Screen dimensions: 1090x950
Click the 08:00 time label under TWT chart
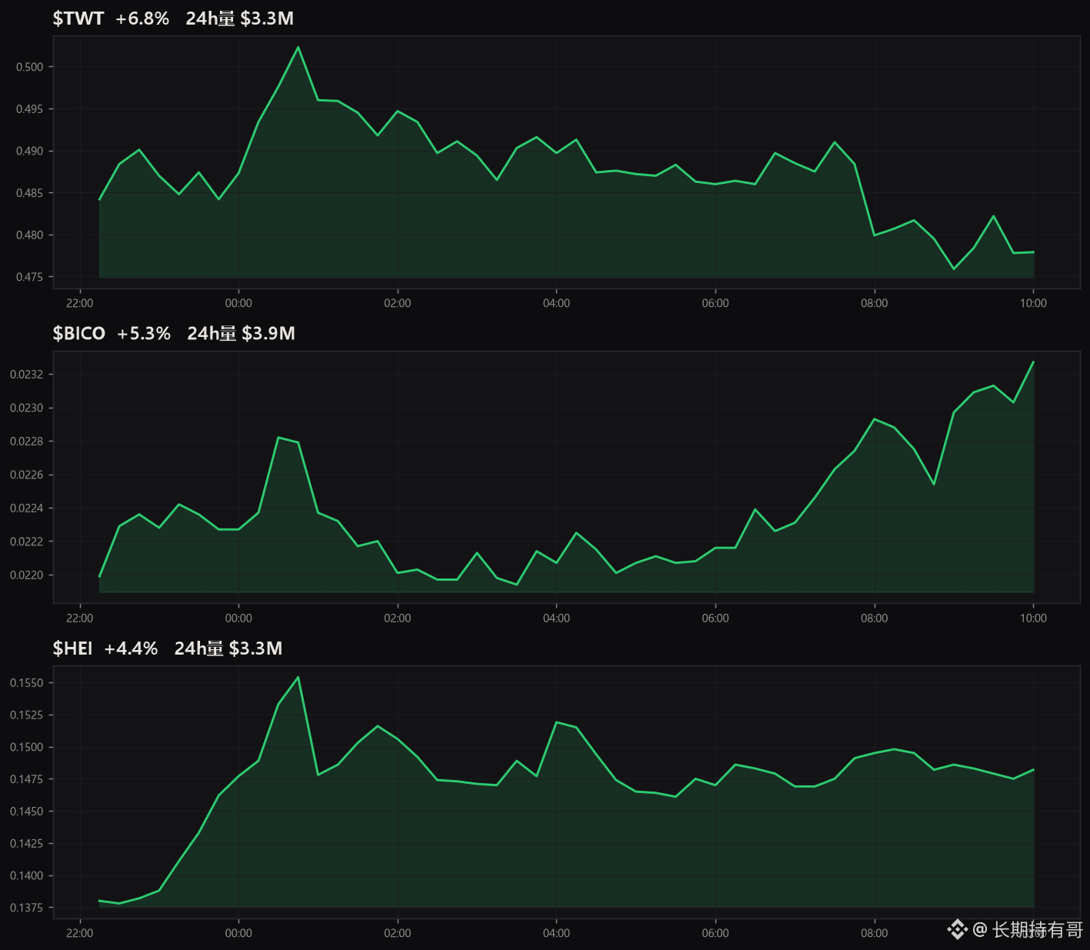875,303
